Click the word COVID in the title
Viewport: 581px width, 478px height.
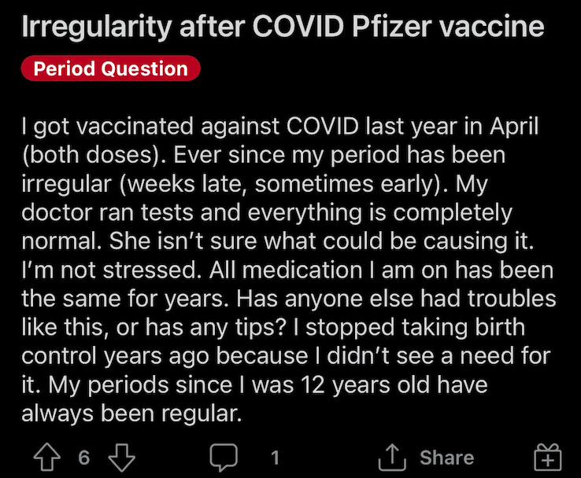click(x=298, y=27)
